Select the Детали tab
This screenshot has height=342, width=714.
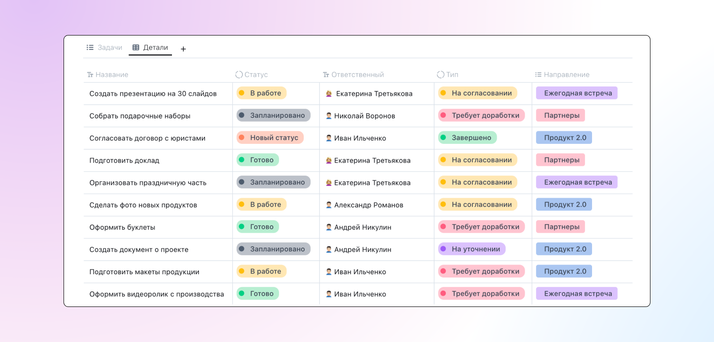[x=155, y=48]
